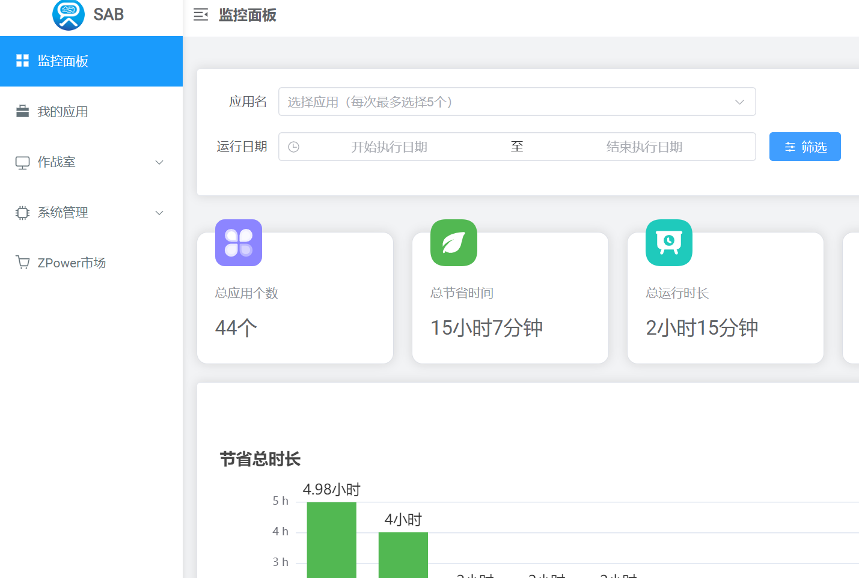
Task: Click the 4.98小时 green bar in chart
Action: 332,540
